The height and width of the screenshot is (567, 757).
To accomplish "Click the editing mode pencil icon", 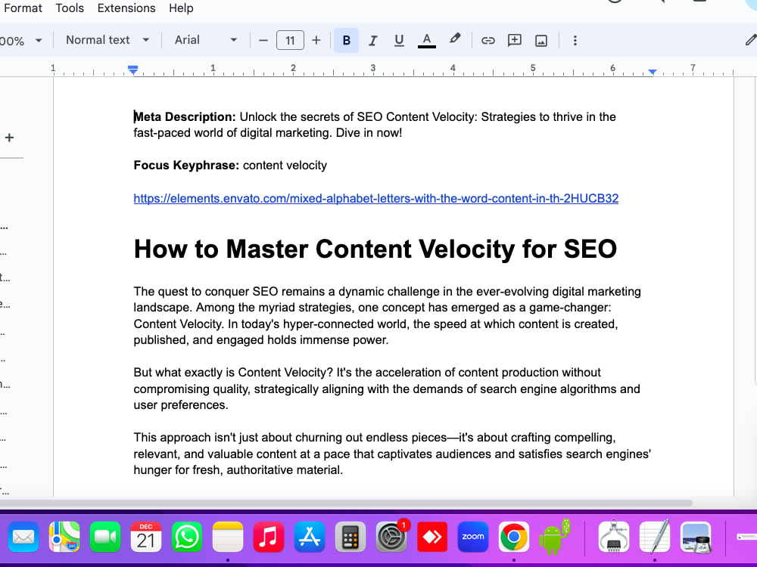I will (x=750, y=39).
